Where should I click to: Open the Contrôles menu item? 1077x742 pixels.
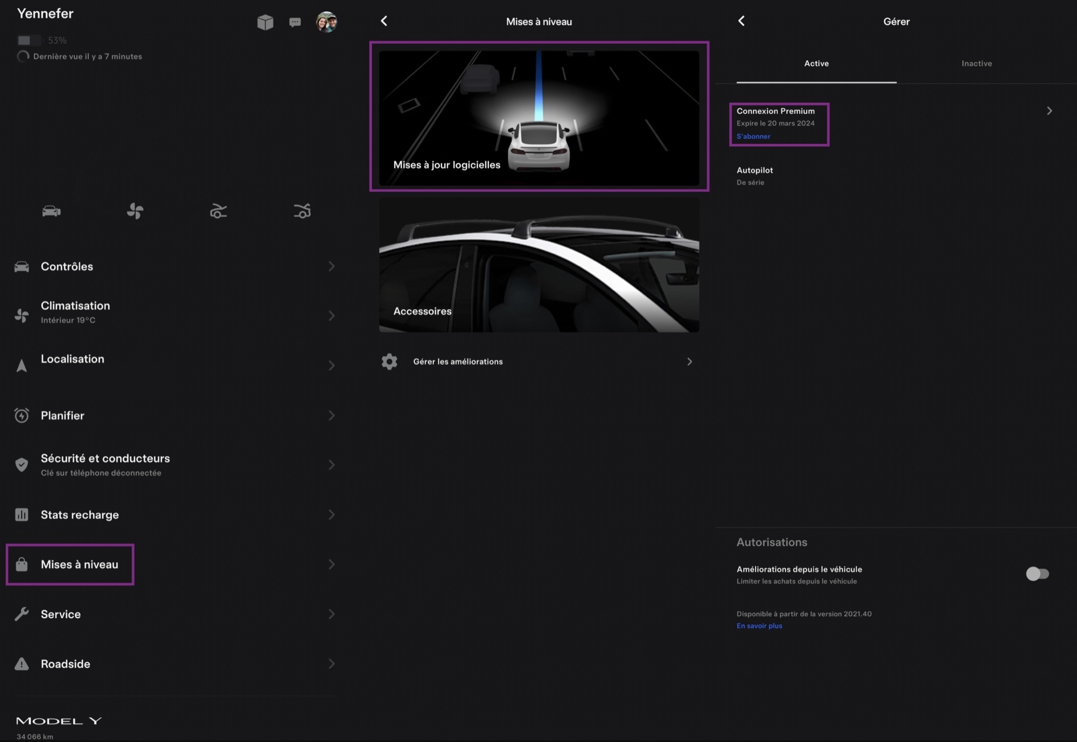click(x=175, y=267)
